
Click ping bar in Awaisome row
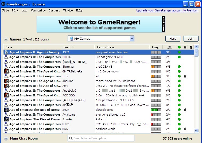[156, 115]
